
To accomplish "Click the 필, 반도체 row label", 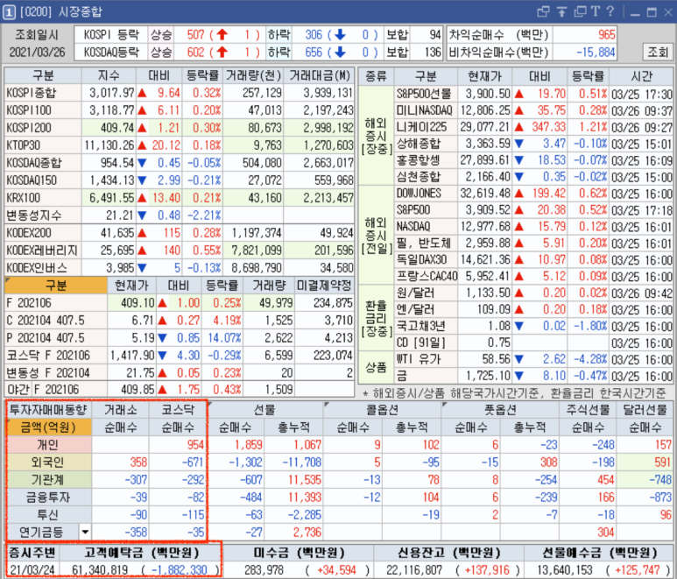I will (426, 244).
